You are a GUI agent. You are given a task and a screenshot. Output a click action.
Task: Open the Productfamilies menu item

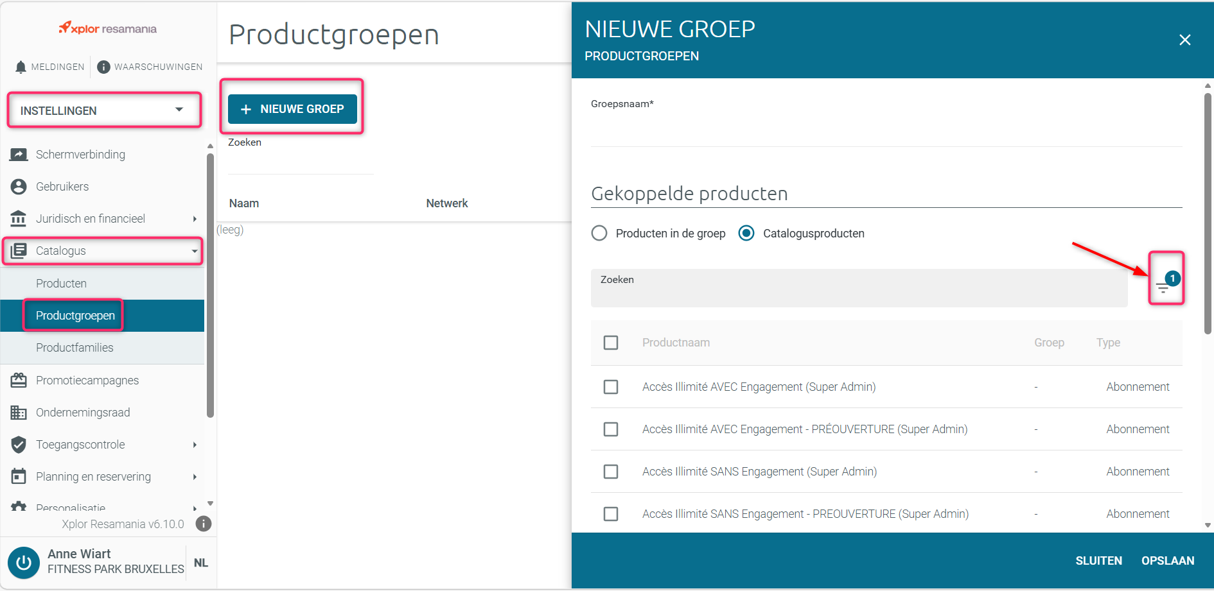point(102,348)
